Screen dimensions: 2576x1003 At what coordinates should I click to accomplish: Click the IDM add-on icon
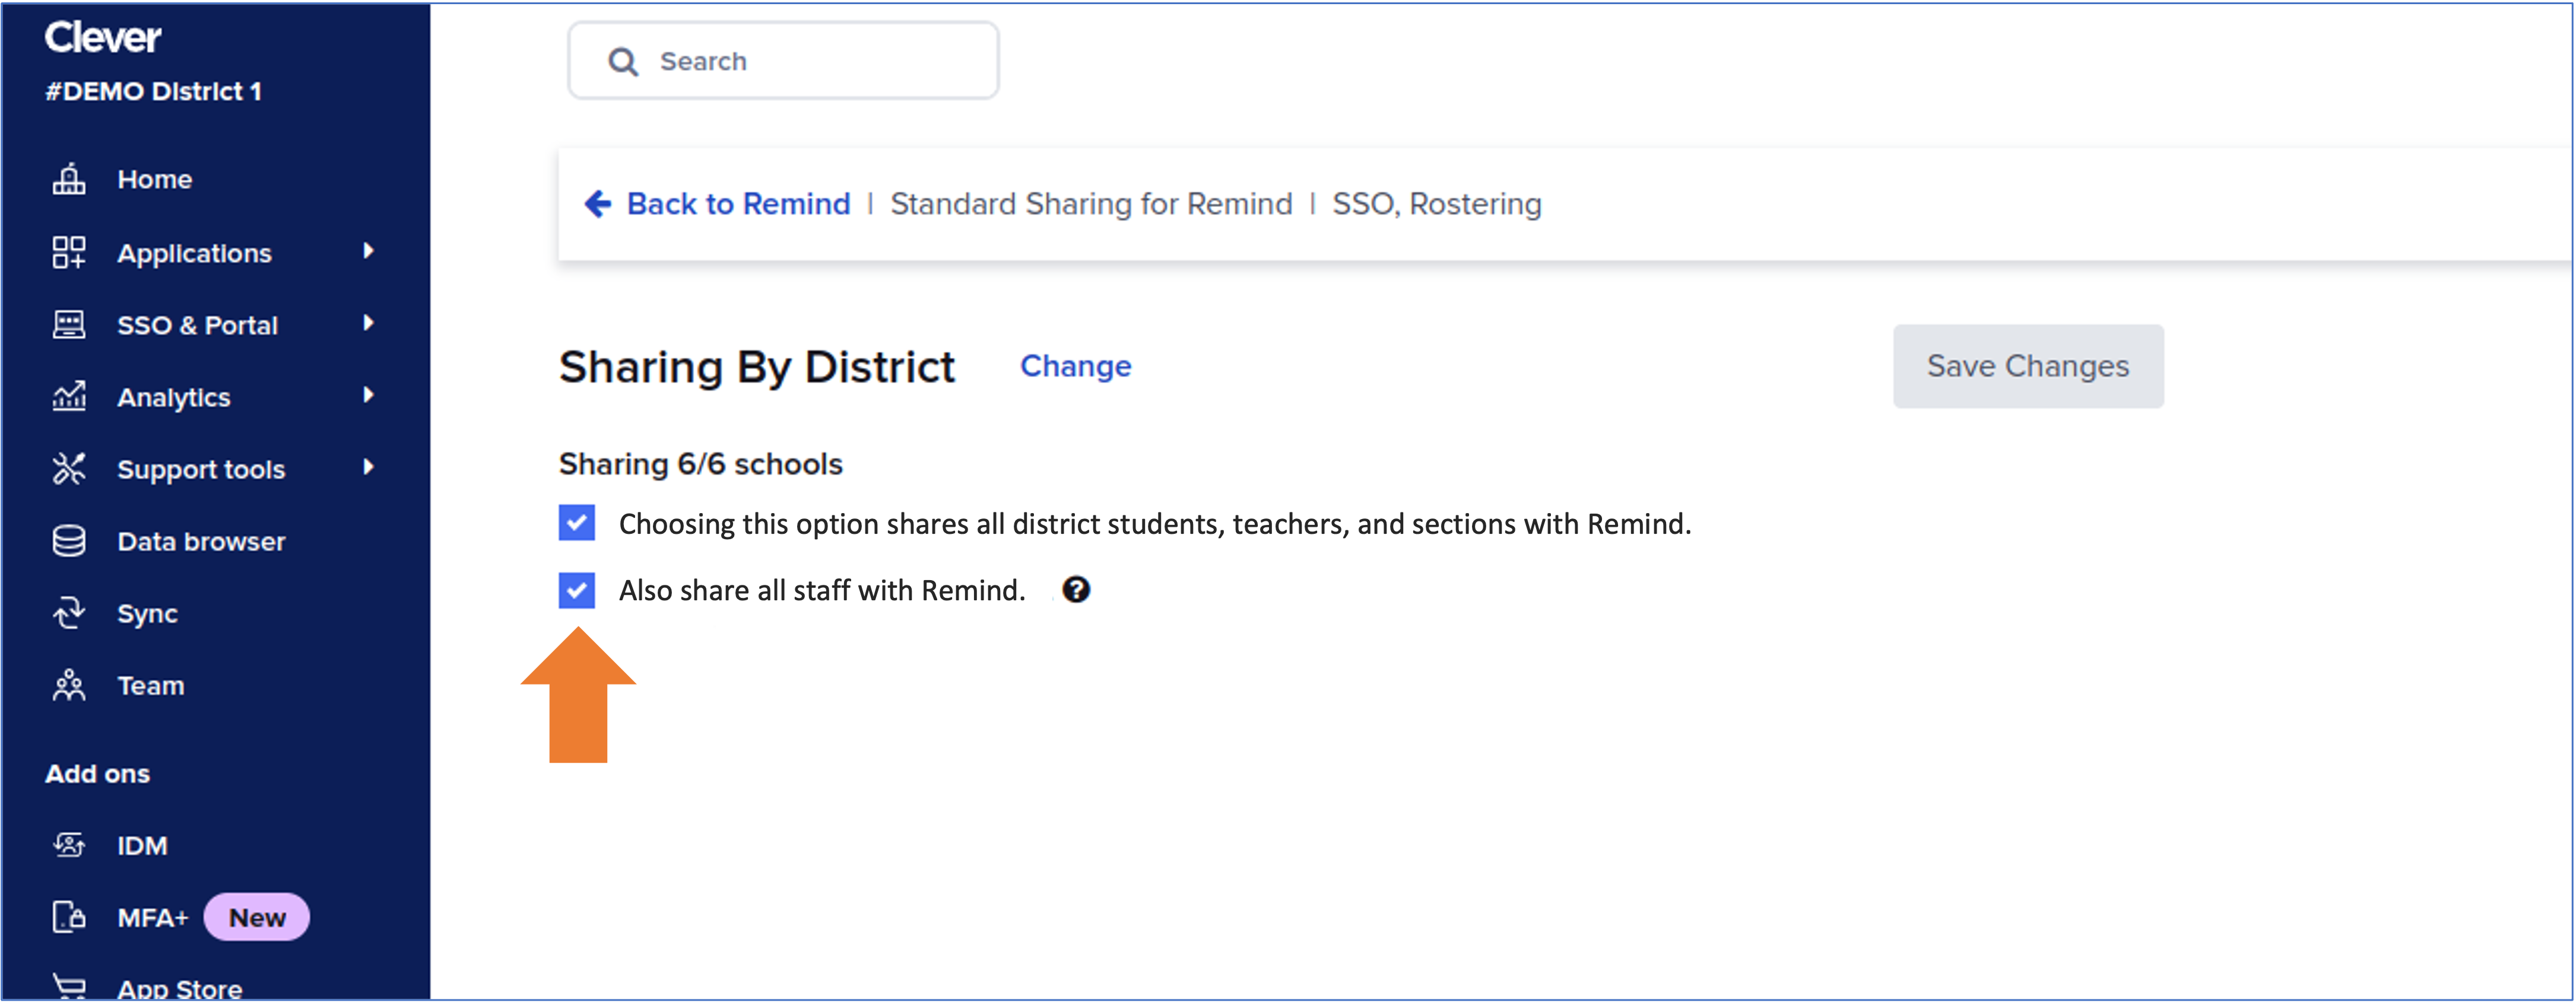pyautogui.click(x=69, y=846)
